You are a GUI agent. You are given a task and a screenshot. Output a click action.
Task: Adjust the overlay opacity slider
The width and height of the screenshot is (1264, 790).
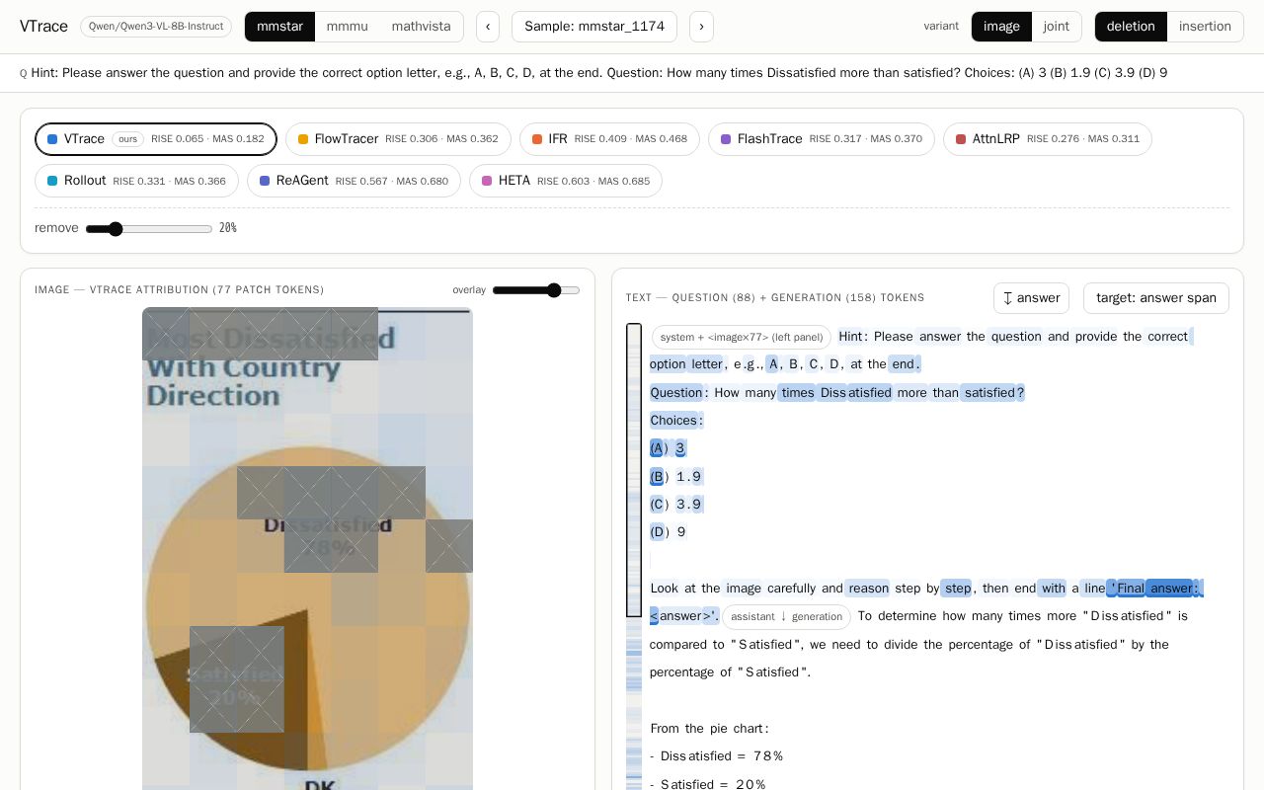[536, 290]
